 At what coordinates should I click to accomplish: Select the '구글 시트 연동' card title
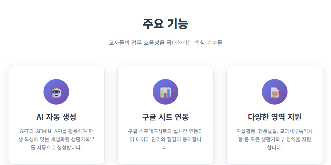coord(165,117)
